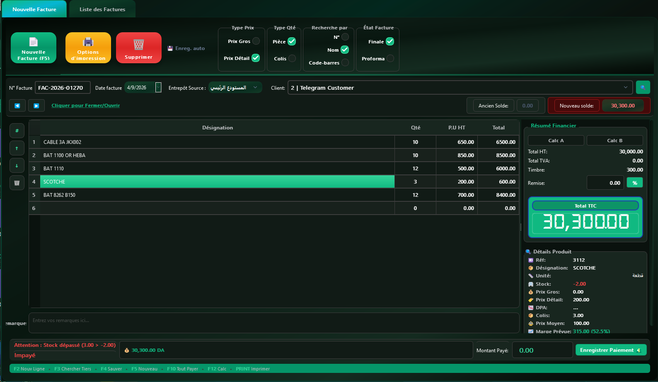Delete row with trash side icon
658x382 pixels.
pos(17,183)
